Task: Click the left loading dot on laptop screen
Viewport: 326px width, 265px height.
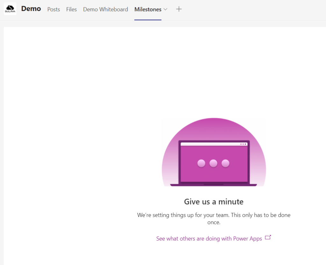Action: pos(201,163)
